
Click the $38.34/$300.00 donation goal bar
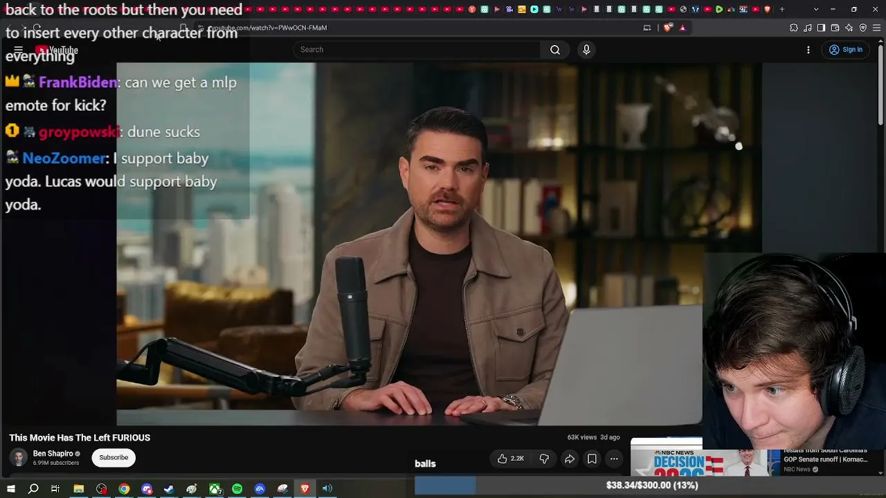point(650,486)
